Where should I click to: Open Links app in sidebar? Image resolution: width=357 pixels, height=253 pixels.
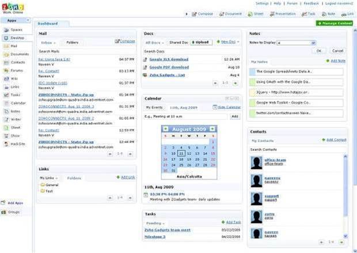[12, 87]
